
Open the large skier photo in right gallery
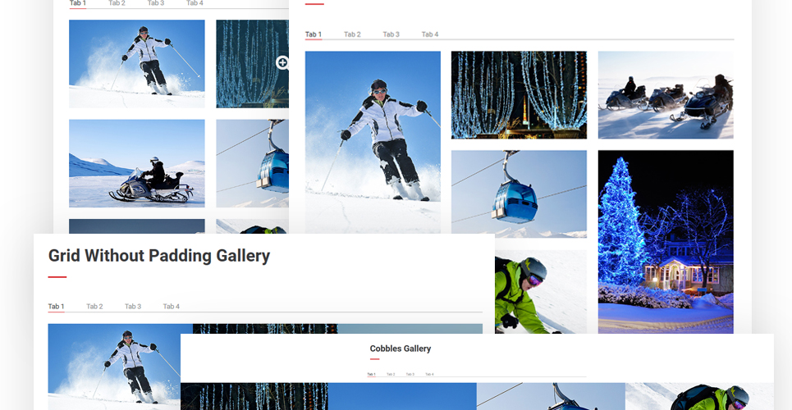pos(373,142)
